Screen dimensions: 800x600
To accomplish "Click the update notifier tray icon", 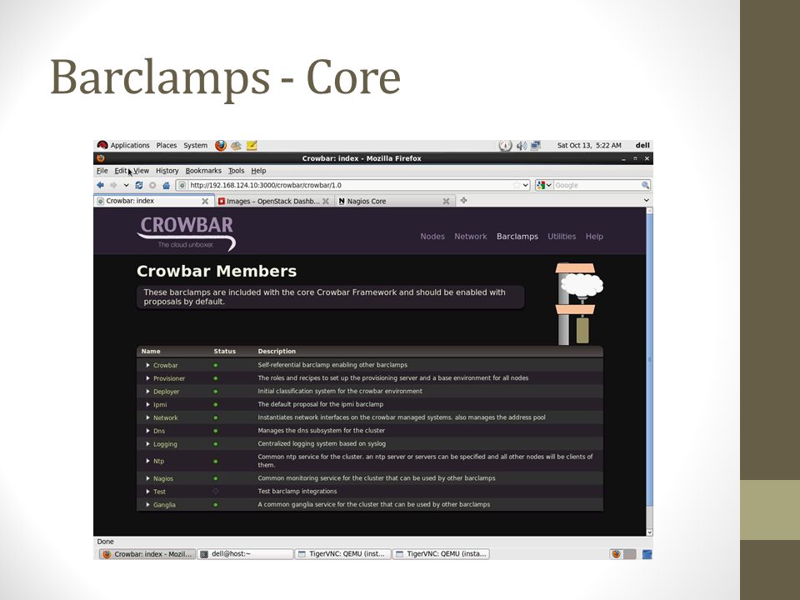I will click(505, 145).
